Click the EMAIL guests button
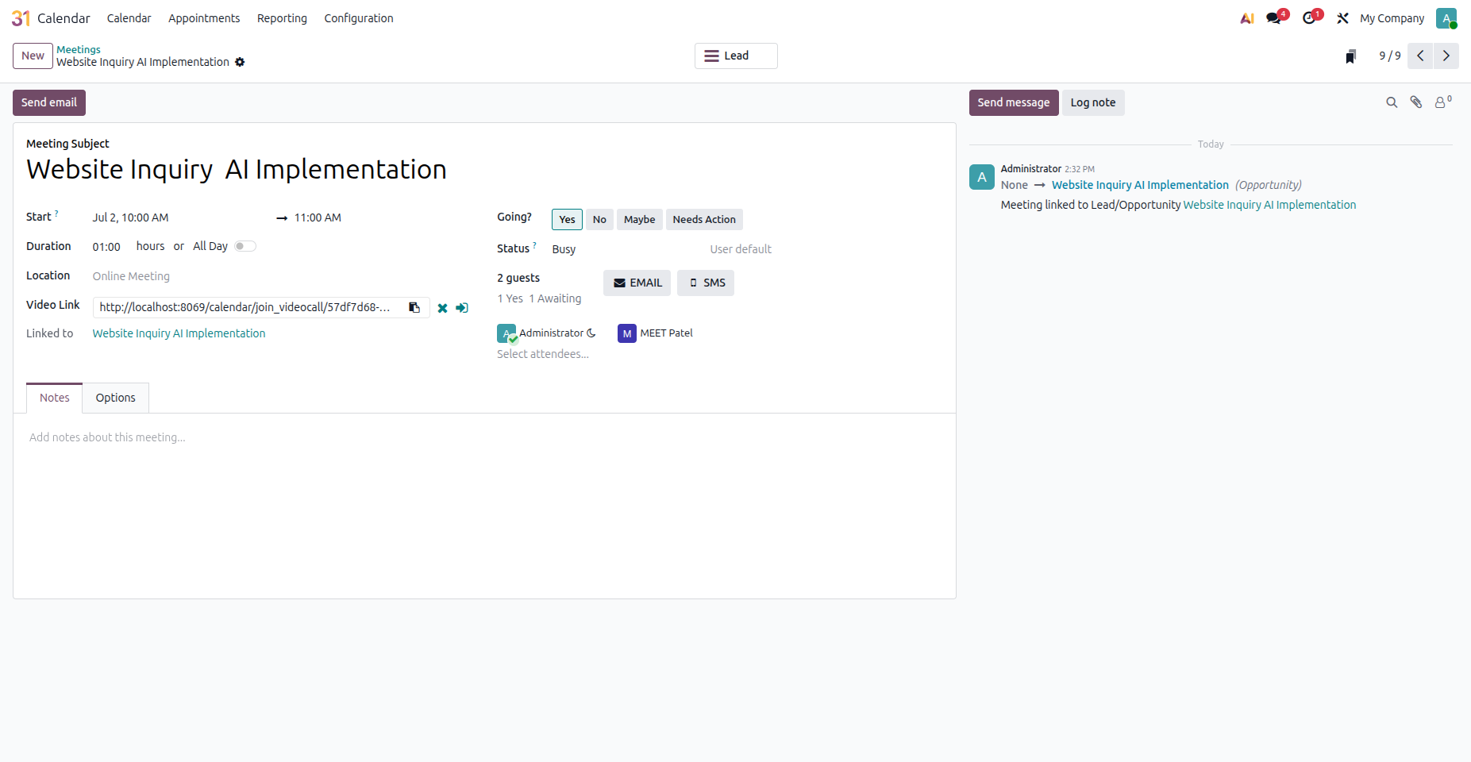This screenshot has height=762, width=1471. 637,283
